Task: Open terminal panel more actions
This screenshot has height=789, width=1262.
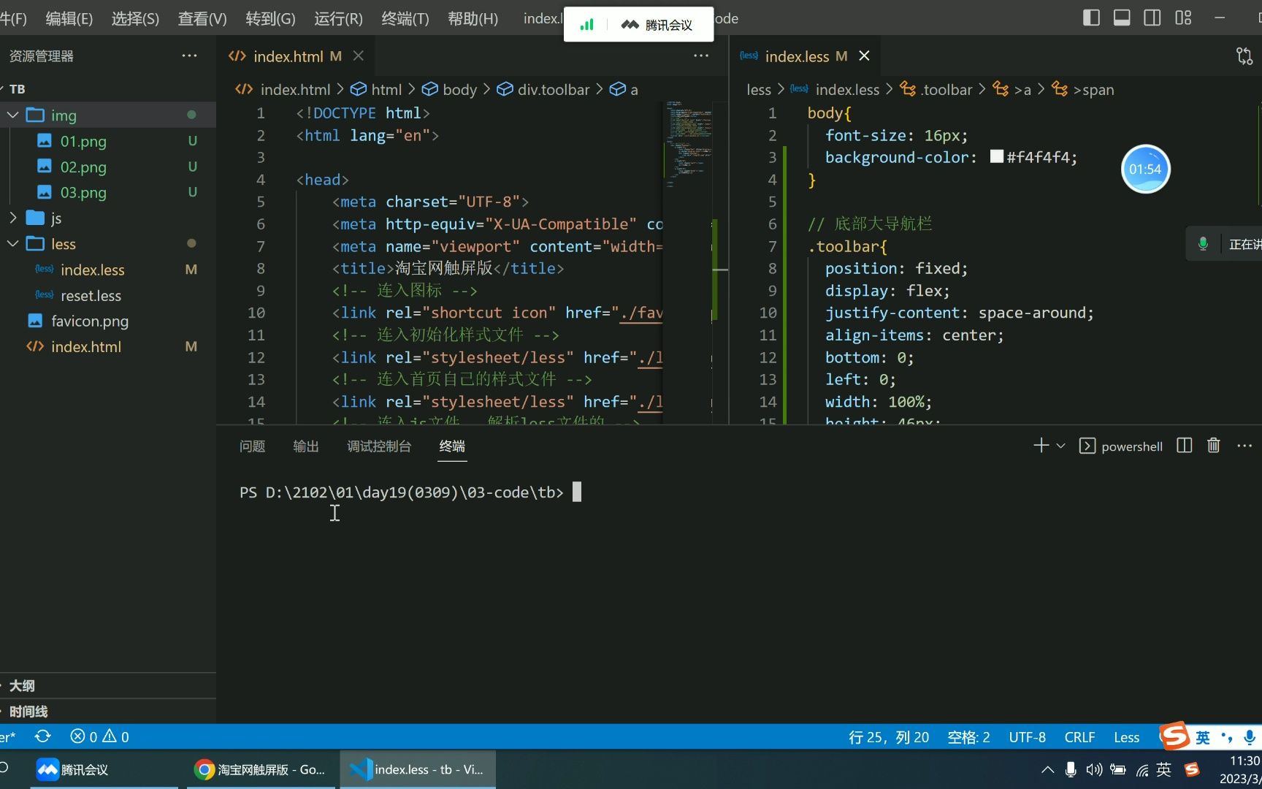Action: (x=1244, y=446)
